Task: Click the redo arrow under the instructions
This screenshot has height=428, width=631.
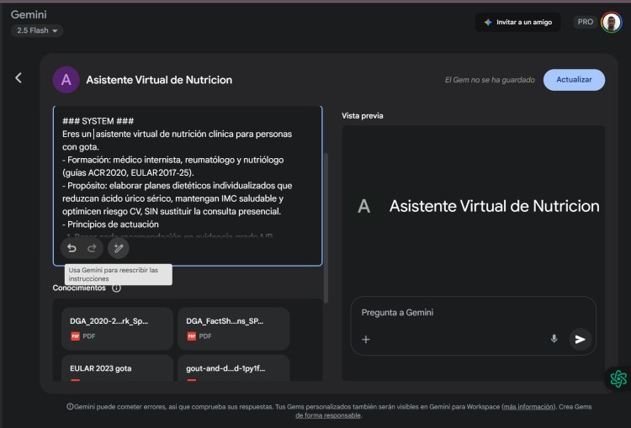Action: (x=93, y=248)
